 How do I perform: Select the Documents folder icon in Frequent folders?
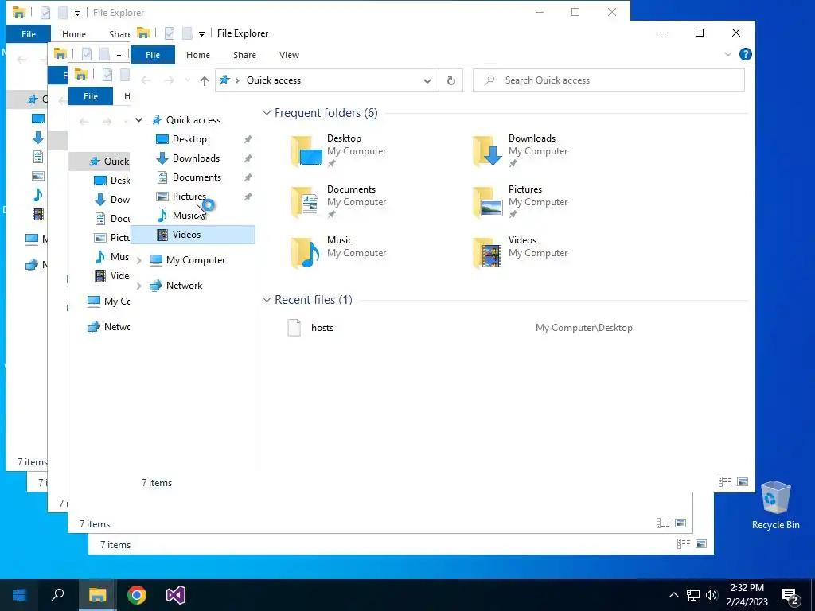306,201
